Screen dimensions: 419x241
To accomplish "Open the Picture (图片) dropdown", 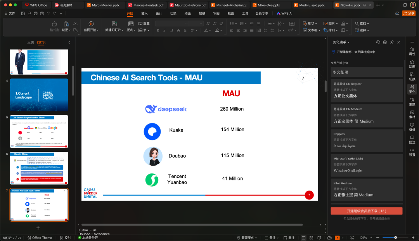I will coord(330,24).
